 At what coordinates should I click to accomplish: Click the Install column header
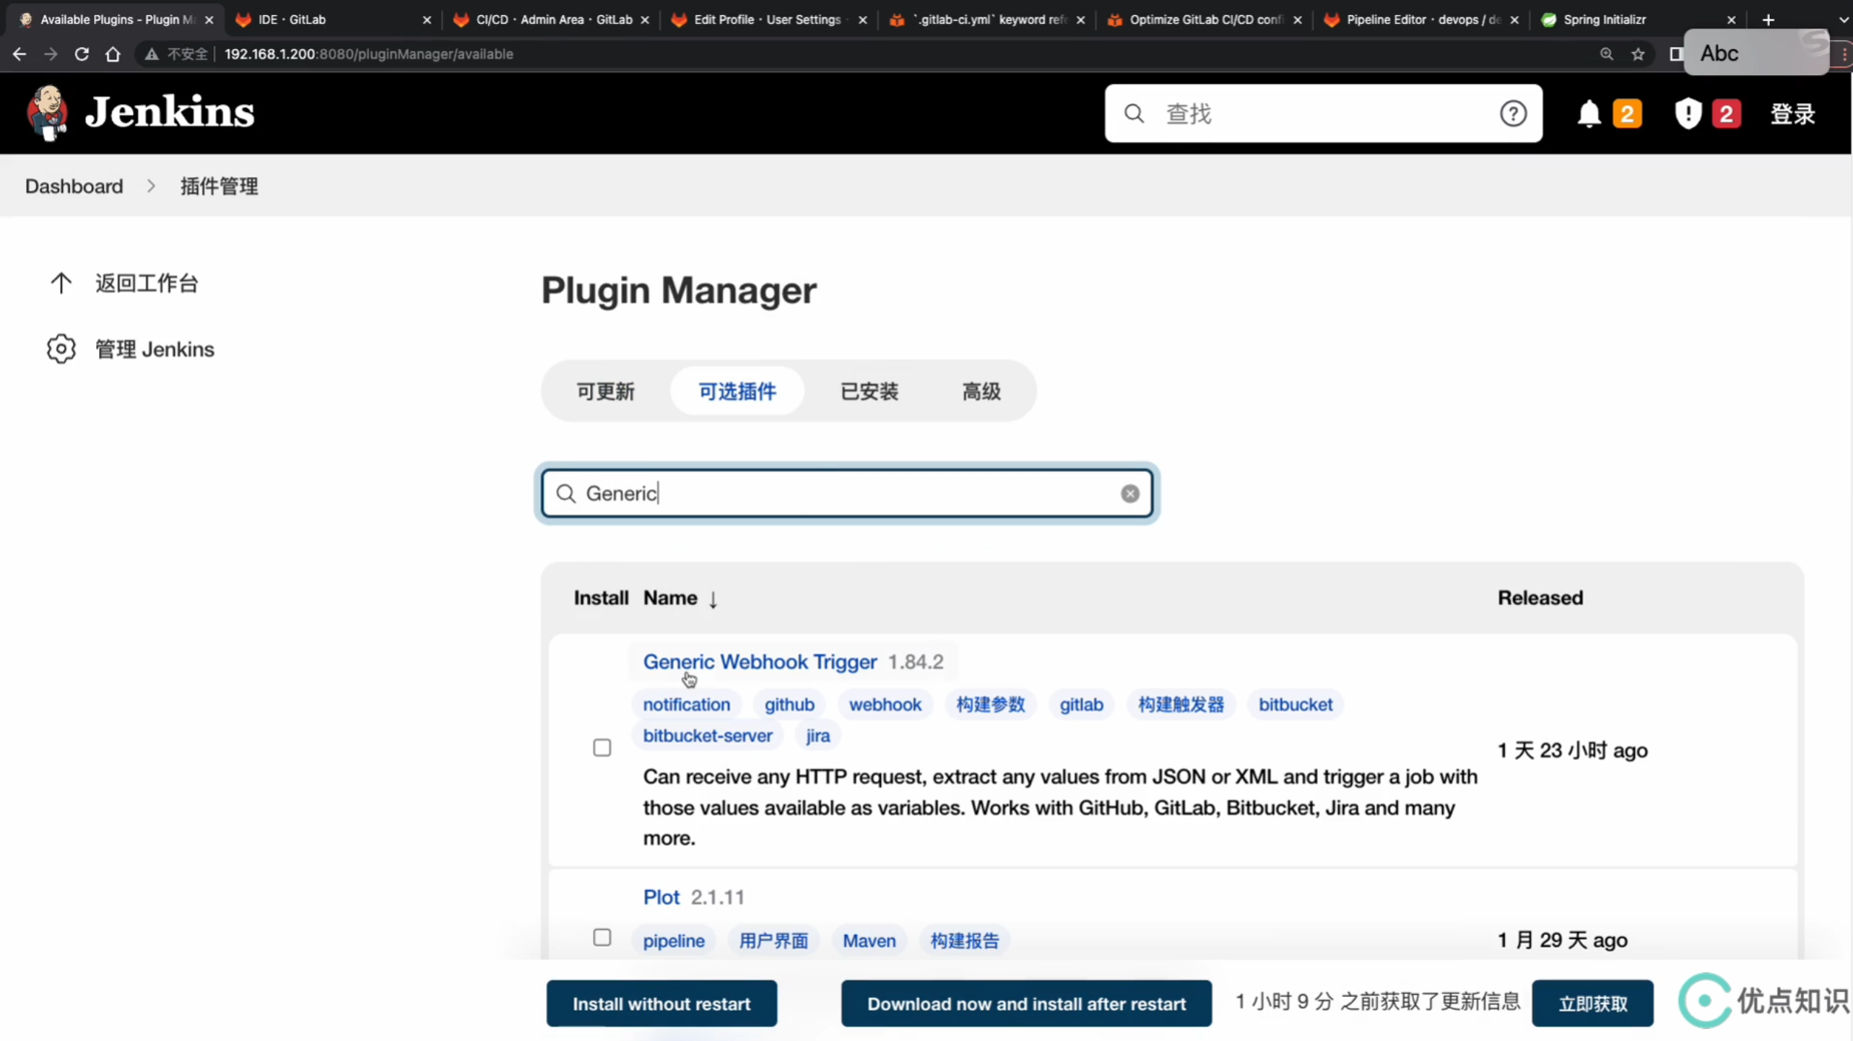coord(601,598)
